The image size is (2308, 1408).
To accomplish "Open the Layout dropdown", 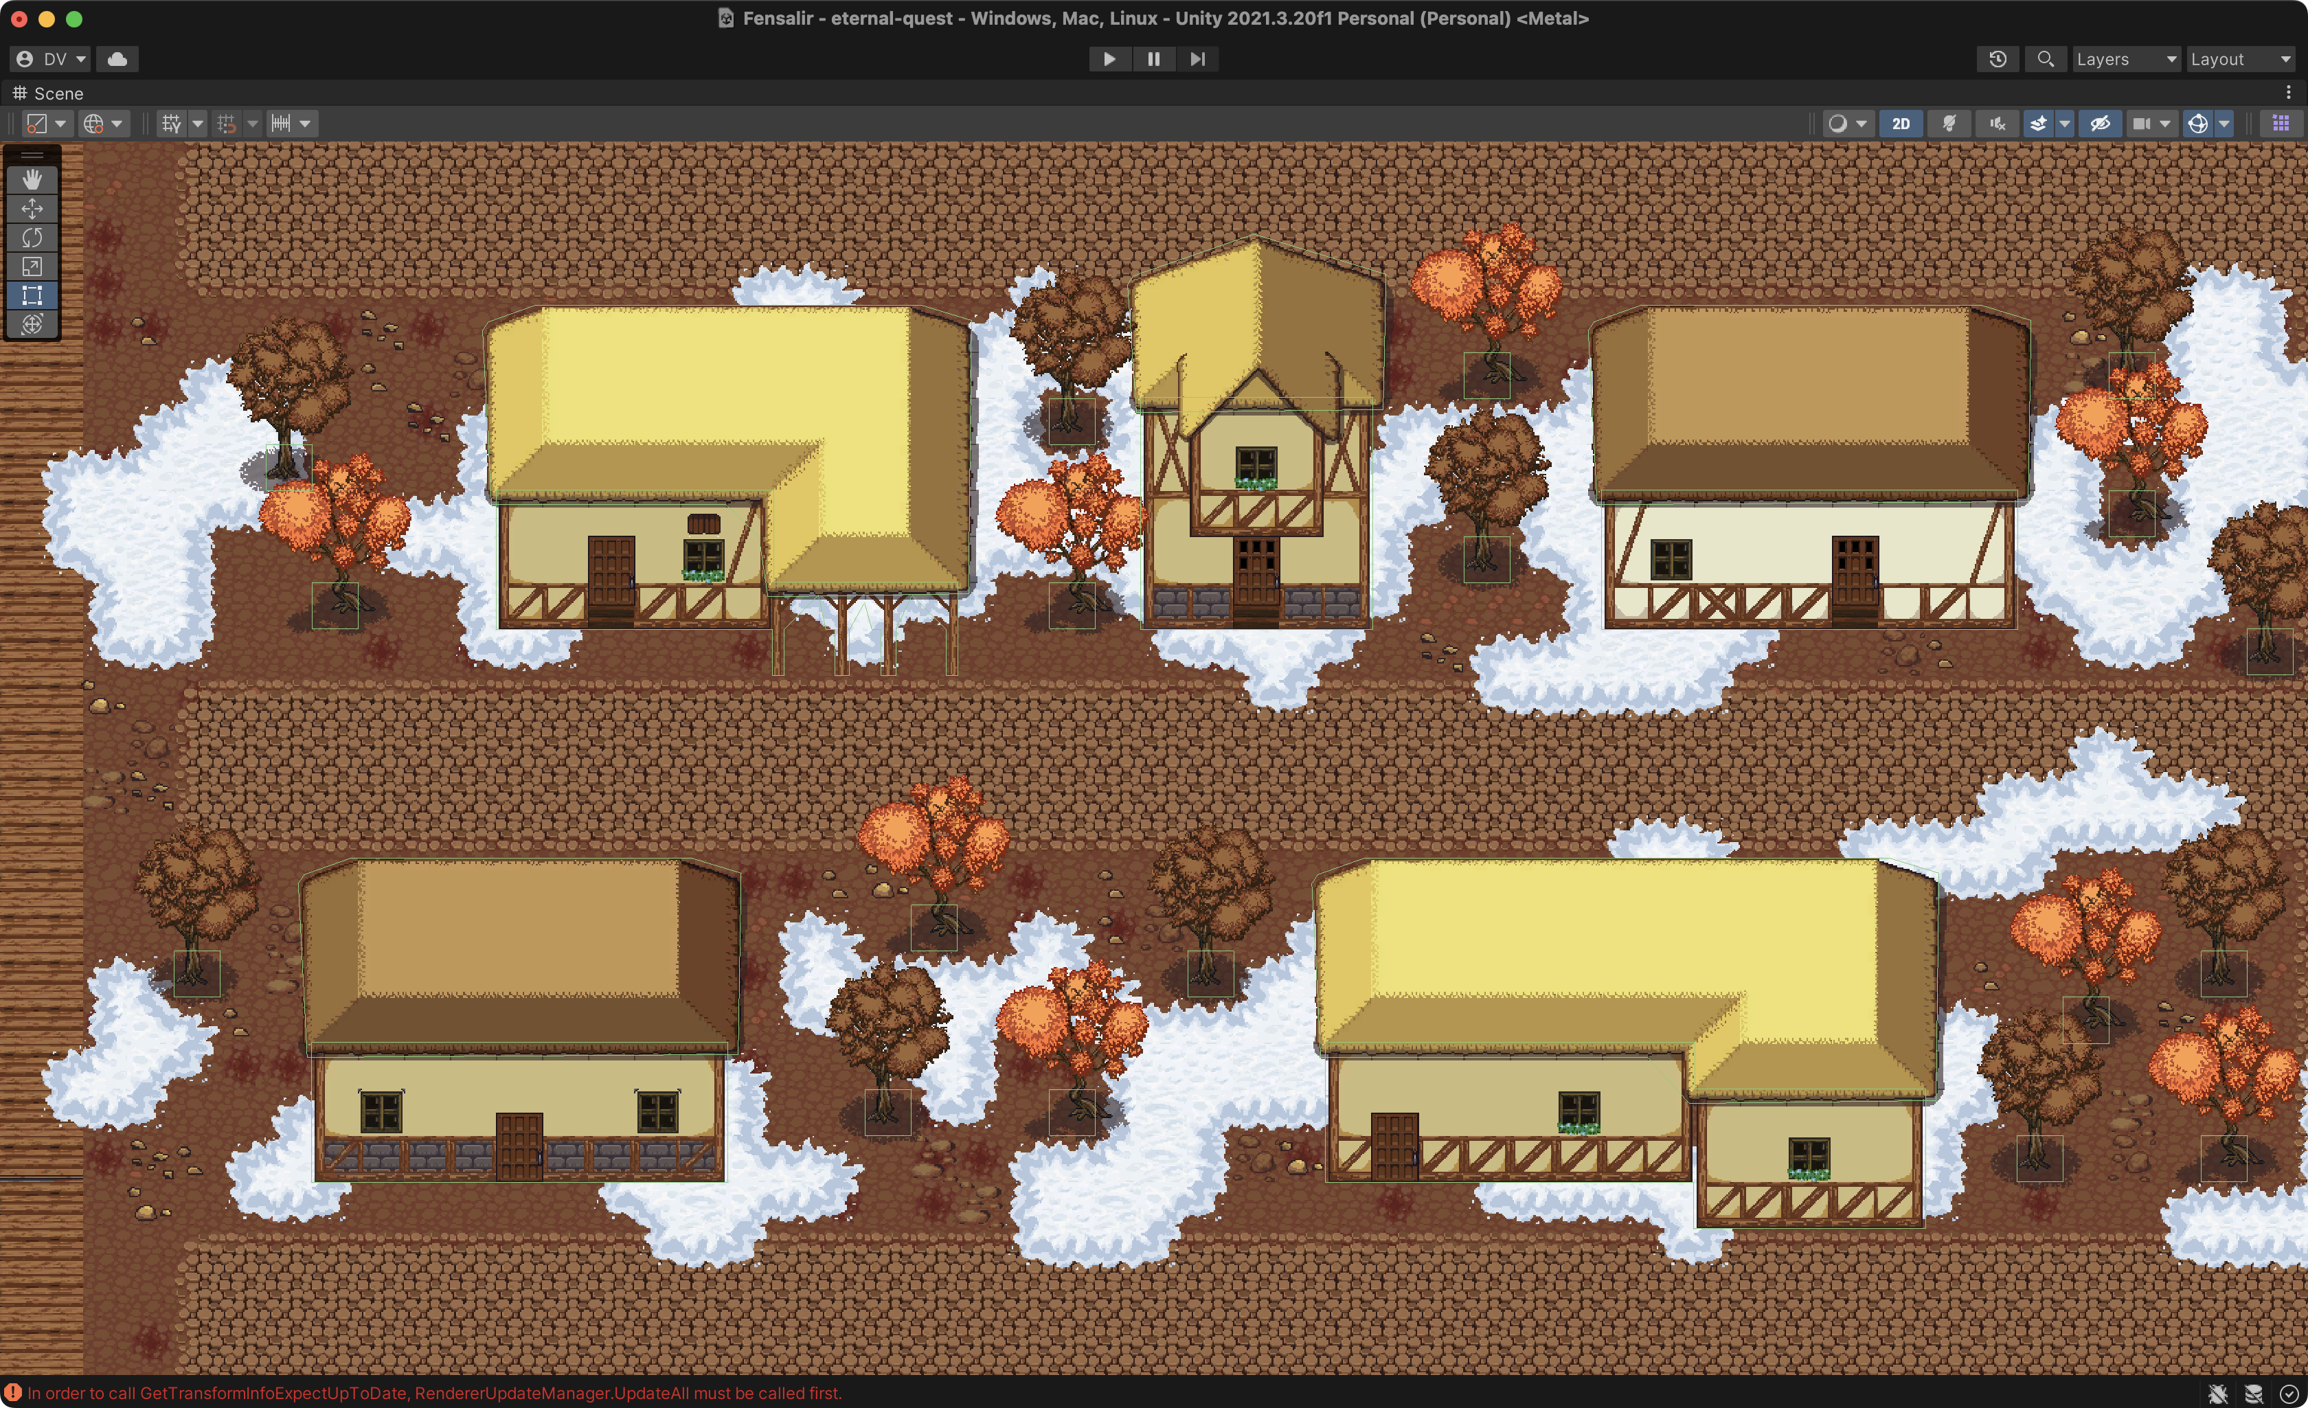I will pos(2239,59).
